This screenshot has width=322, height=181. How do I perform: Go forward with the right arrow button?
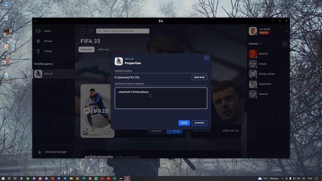91,31
